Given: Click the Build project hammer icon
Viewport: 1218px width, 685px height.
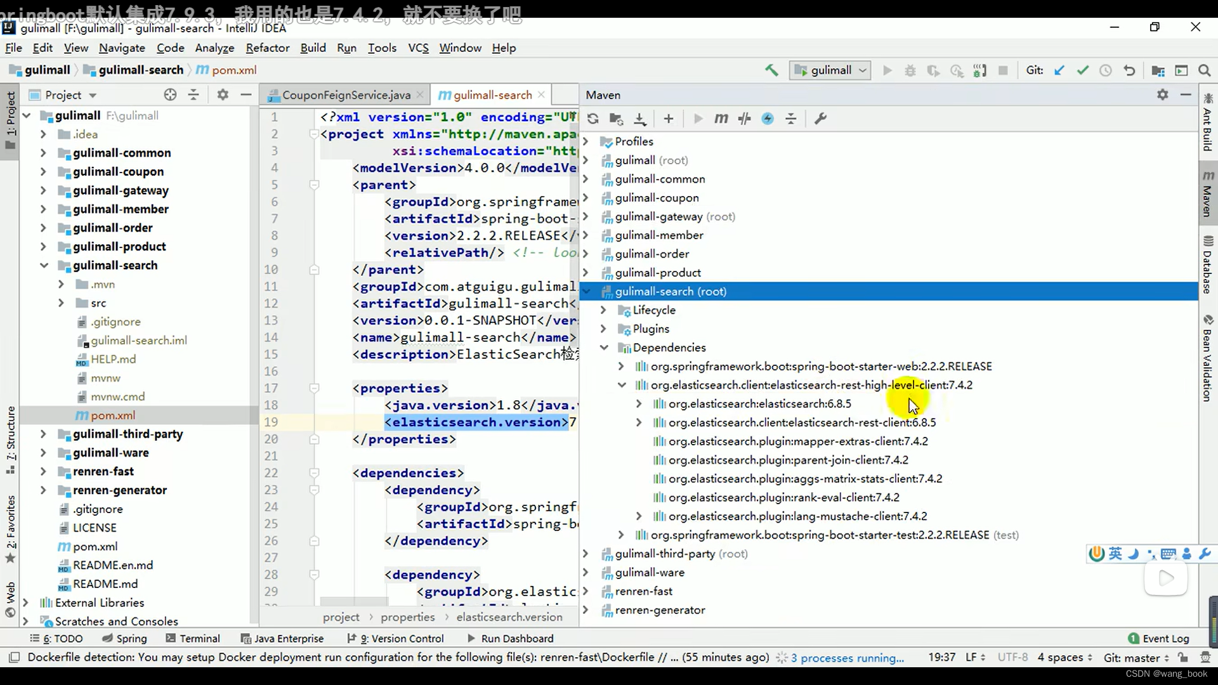Looking at the screenshot, I should 771,70.
